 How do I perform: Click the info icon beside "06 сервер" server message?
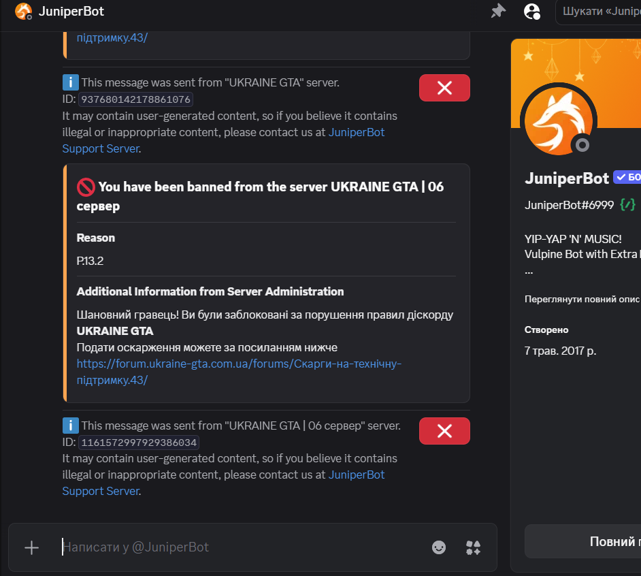click(x=70, y=426)
